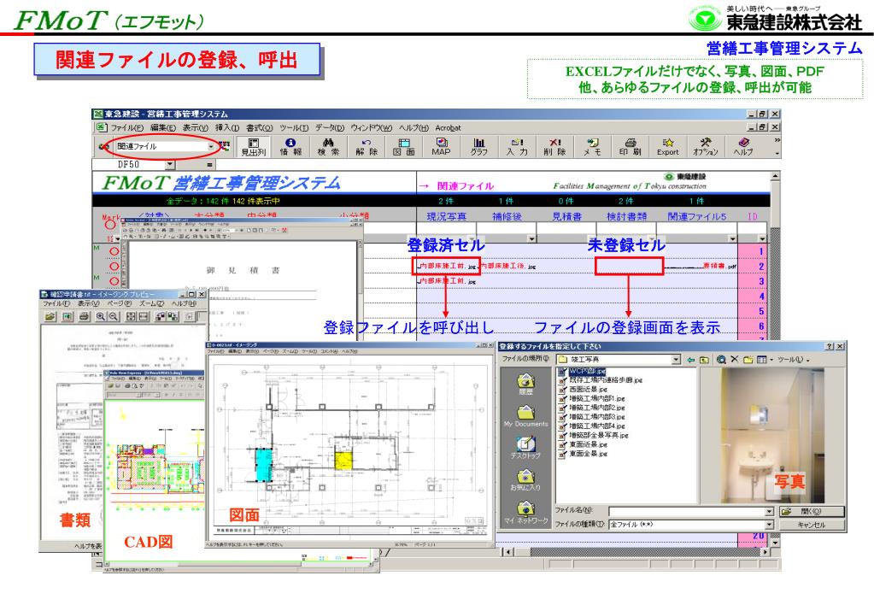Open the オプション options tool
Viewport: 874px width, 605px height.
click(705, 147)
